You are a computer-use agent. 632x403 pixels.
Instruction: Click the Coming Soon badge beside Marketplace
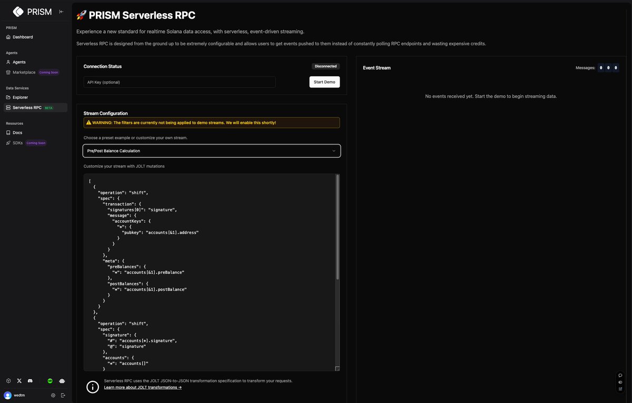pos(48,72)
